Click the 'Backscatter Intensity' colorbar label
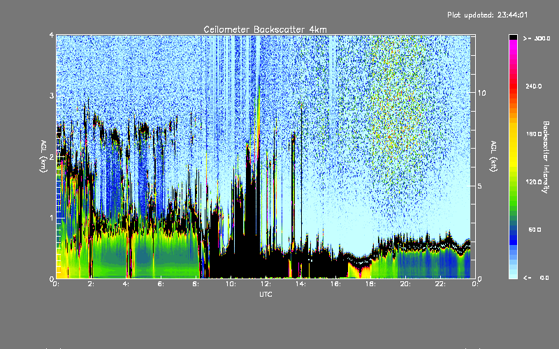 click(546, 157)
